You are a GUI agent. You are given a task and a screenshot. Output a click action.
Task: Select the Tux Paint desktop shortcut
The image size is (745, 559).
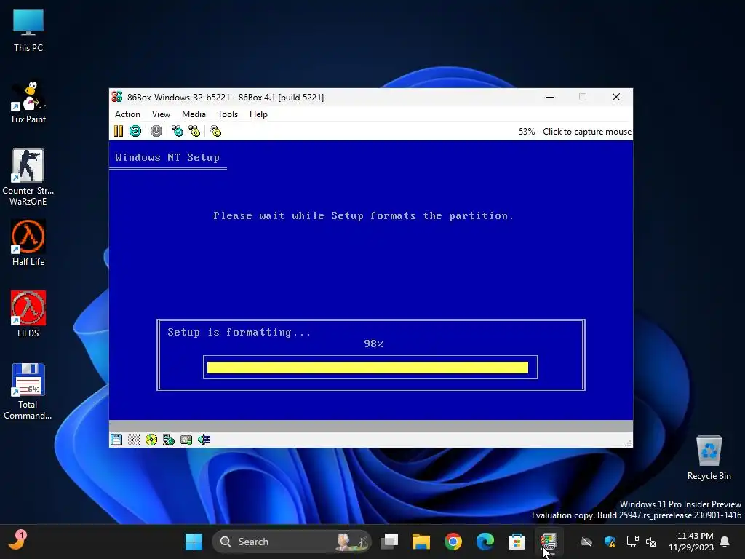coord(28,102)
